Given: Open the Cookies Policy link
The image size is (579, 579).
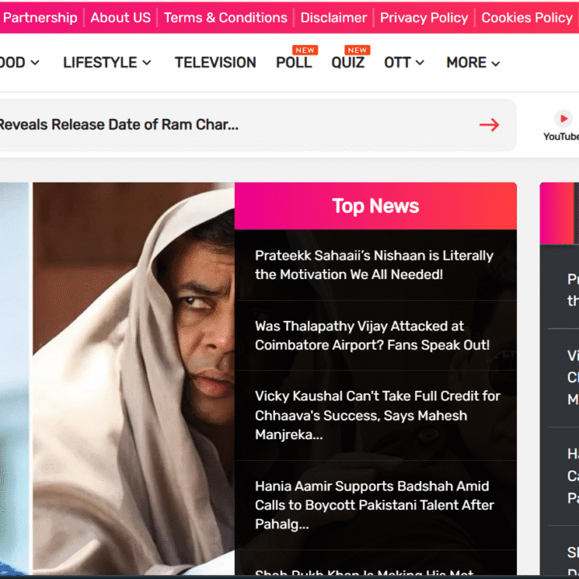Looking at the screenshot, I should [x=527, y=18].
